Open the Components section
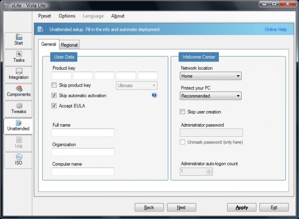The image size is (299, 219). click(x=18, y=92)
